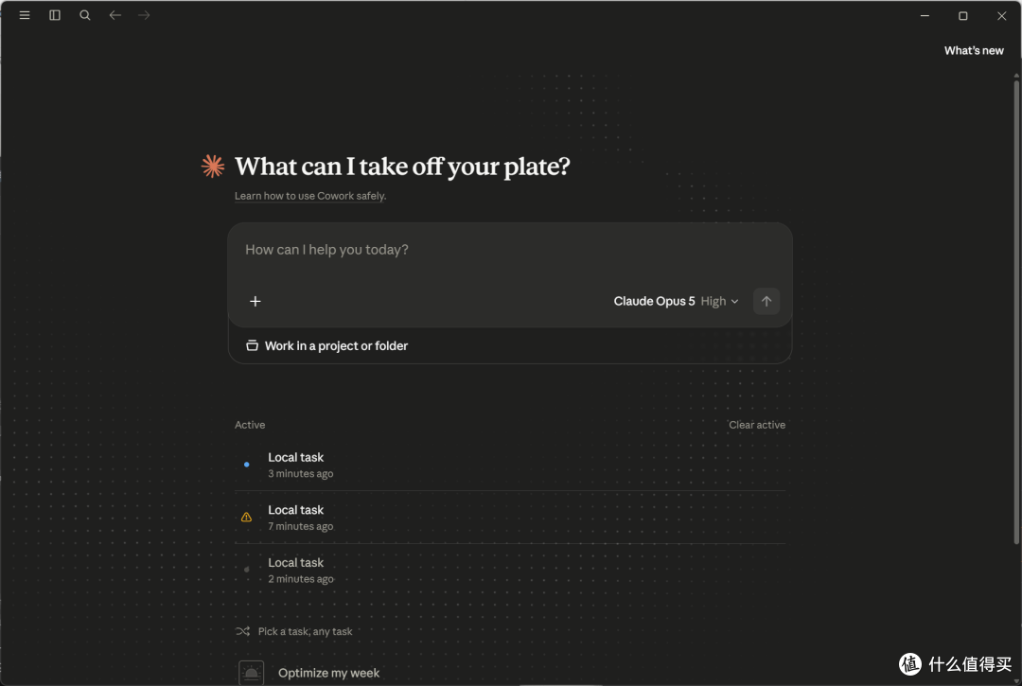Open the Local task with warning icon

point(510,518)
